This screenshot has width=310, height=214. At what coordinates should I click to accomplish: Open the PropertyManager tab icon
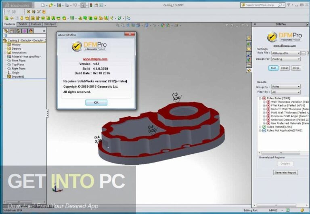(x=12, y=31)
